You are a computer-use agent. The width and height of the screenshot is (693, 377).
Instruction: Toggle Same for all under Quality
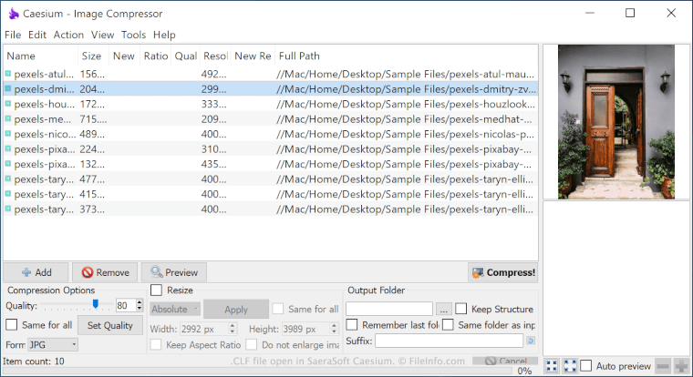[x=12, y=325]
